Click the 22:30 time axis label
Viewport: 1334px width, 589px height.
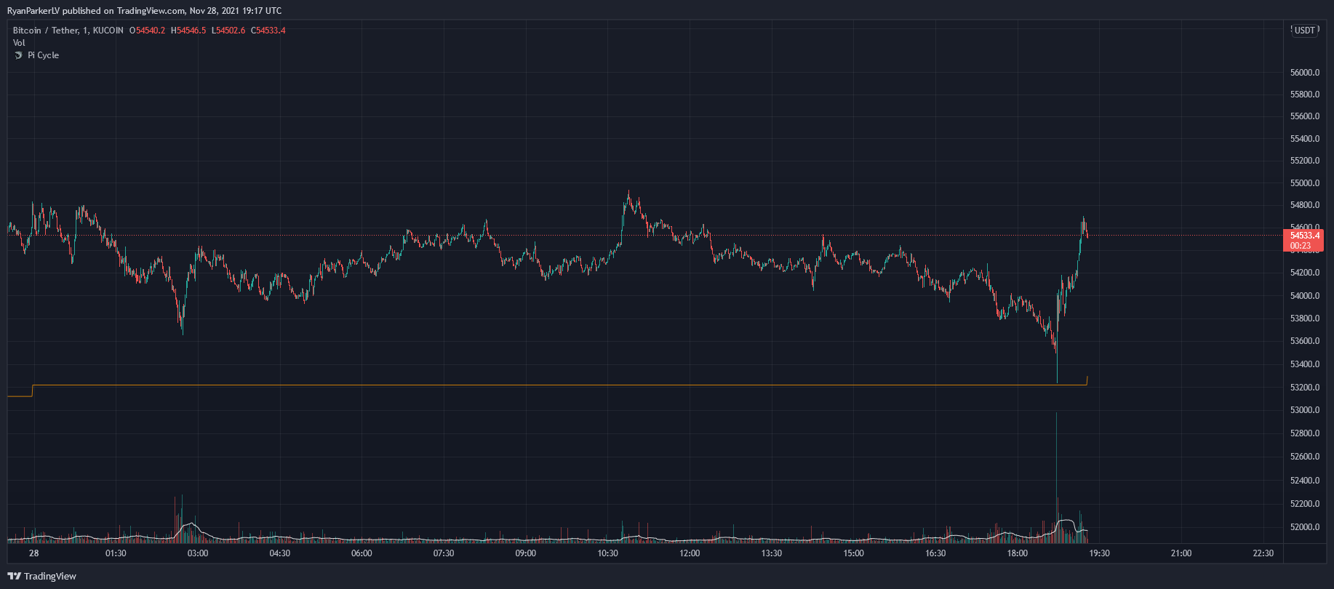1263,553
